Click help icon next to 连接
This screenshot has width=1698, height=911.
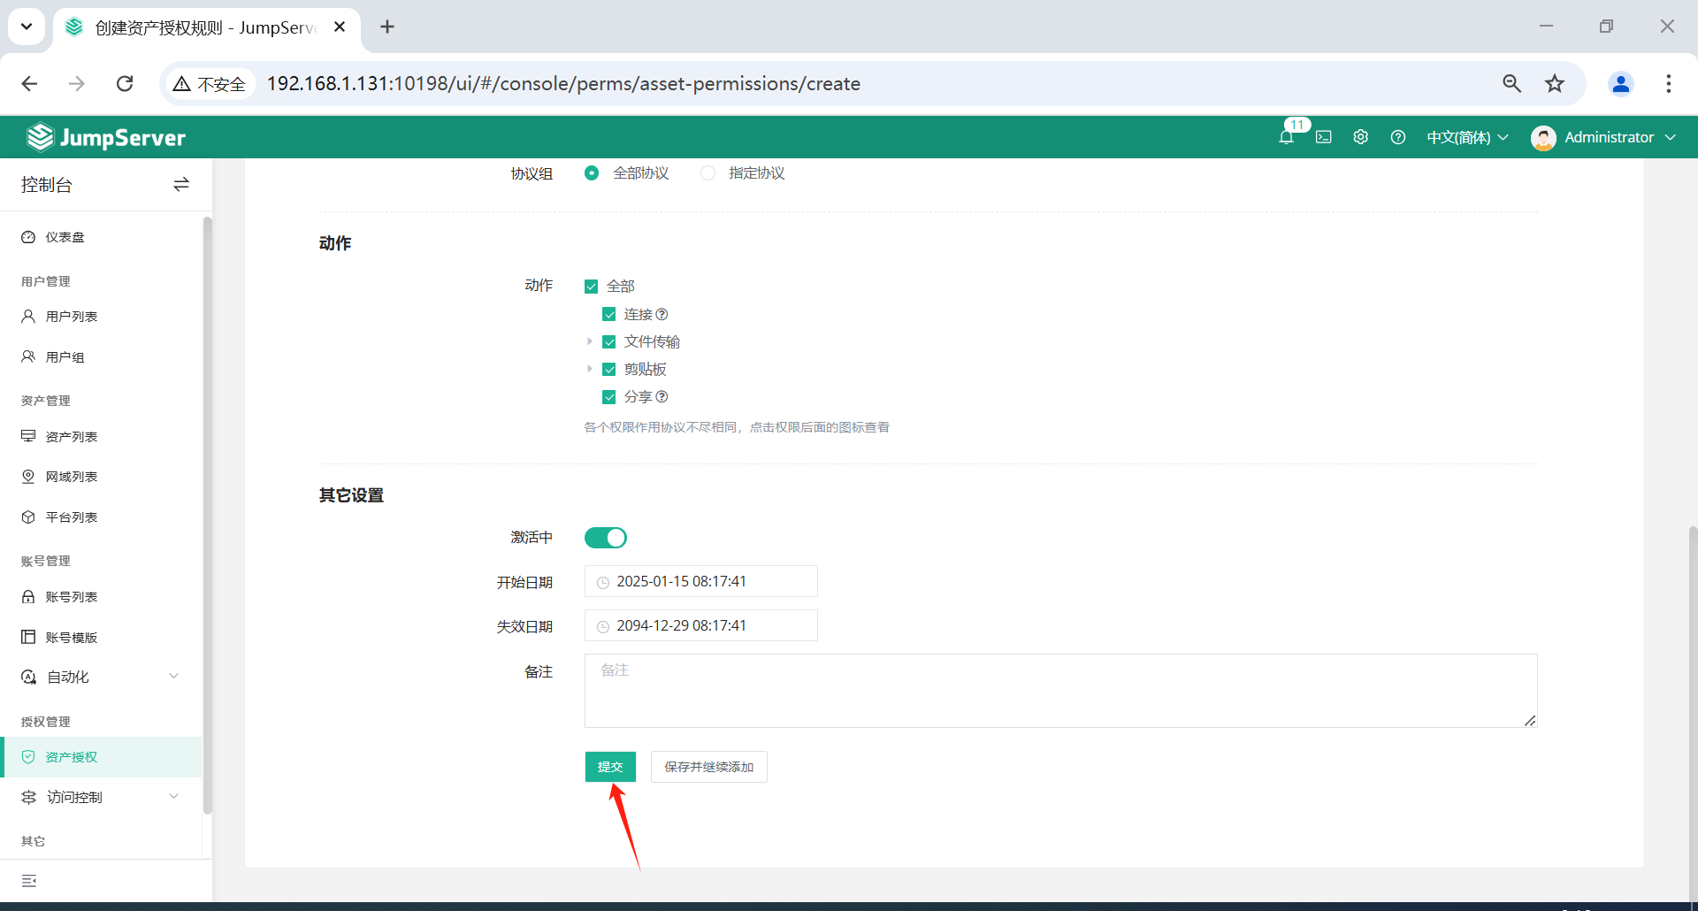tap(662, 314)
